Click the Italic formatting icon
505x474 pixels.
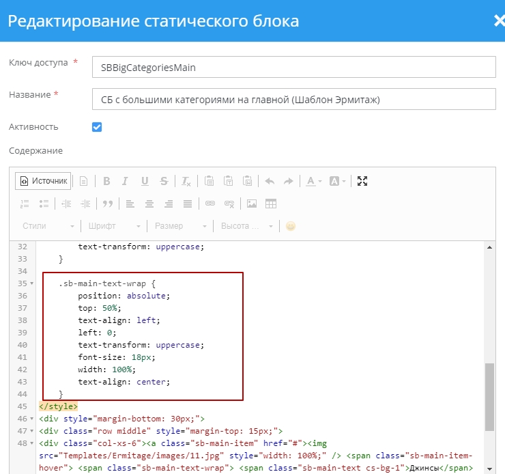tap(125, 181)
